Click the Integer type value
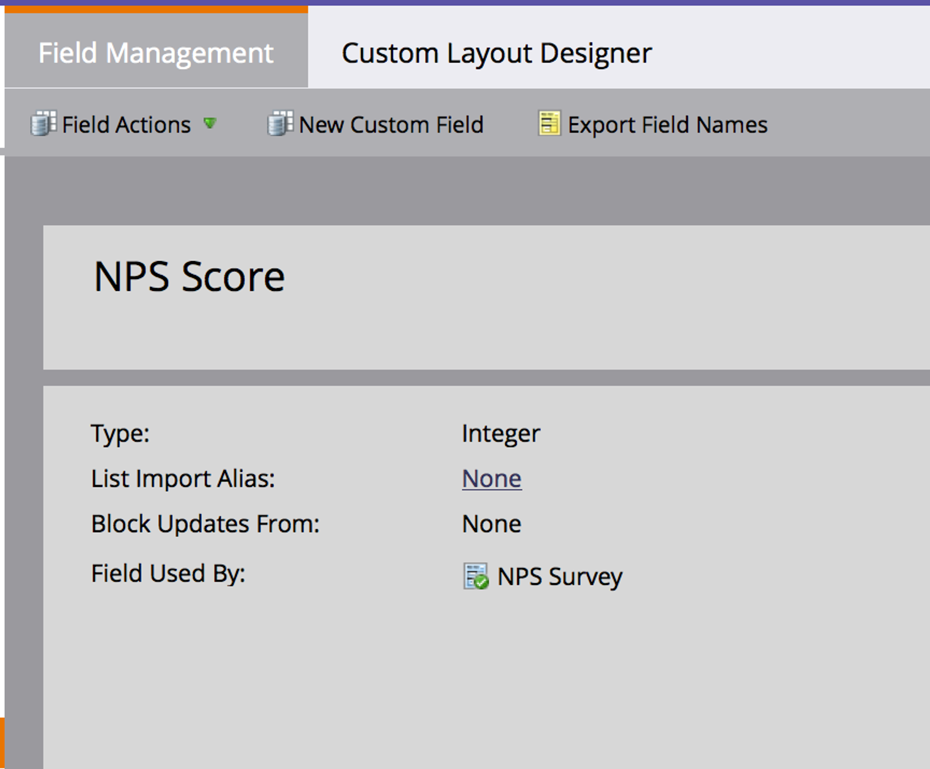930x769 pixels. [x=501, y=434]
